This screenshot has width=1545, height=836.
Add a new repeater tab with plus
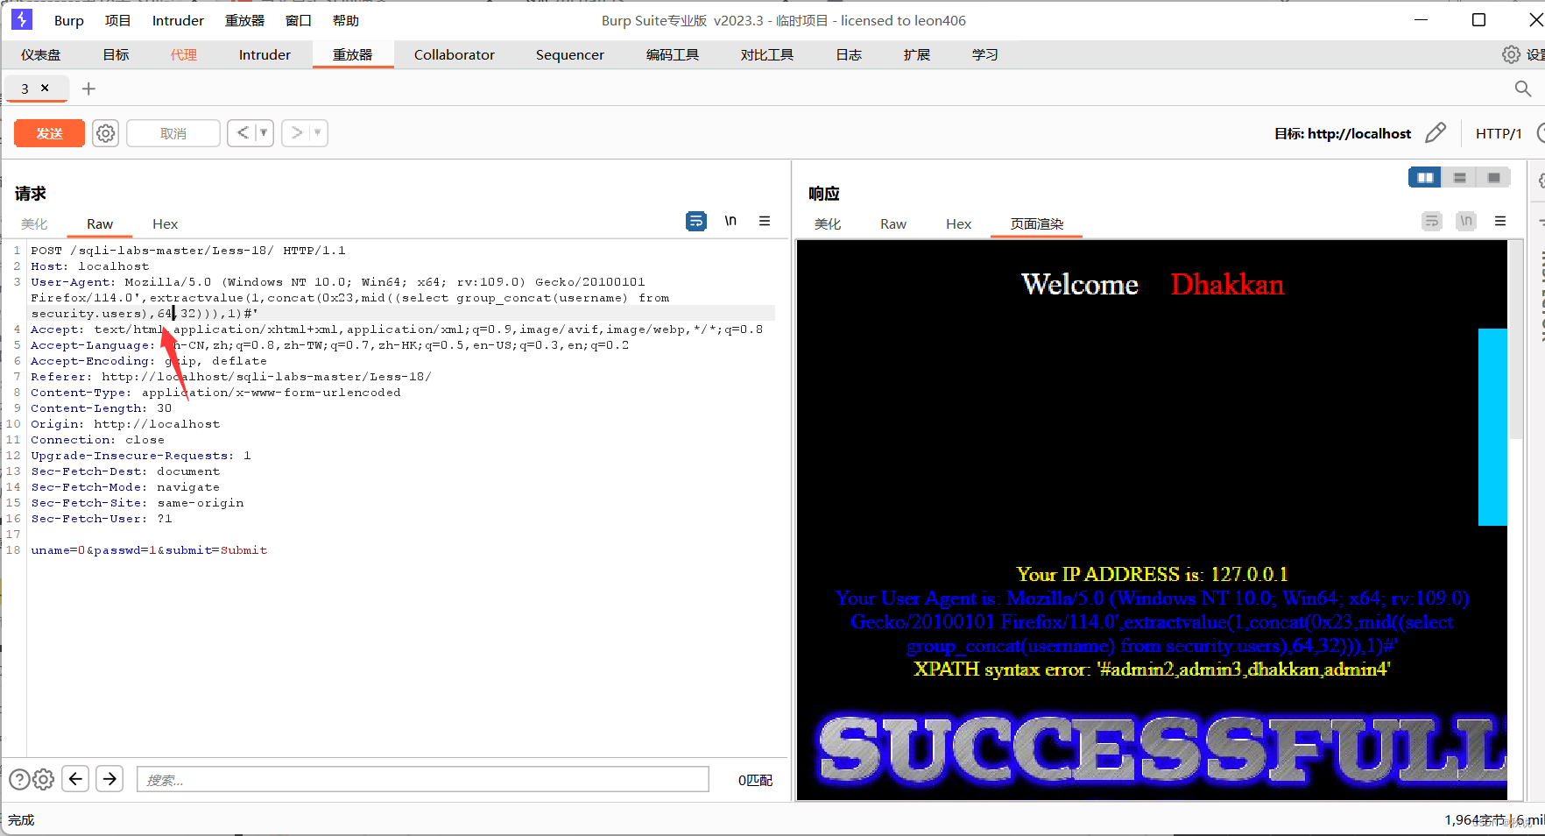click(x=88, y=89)
